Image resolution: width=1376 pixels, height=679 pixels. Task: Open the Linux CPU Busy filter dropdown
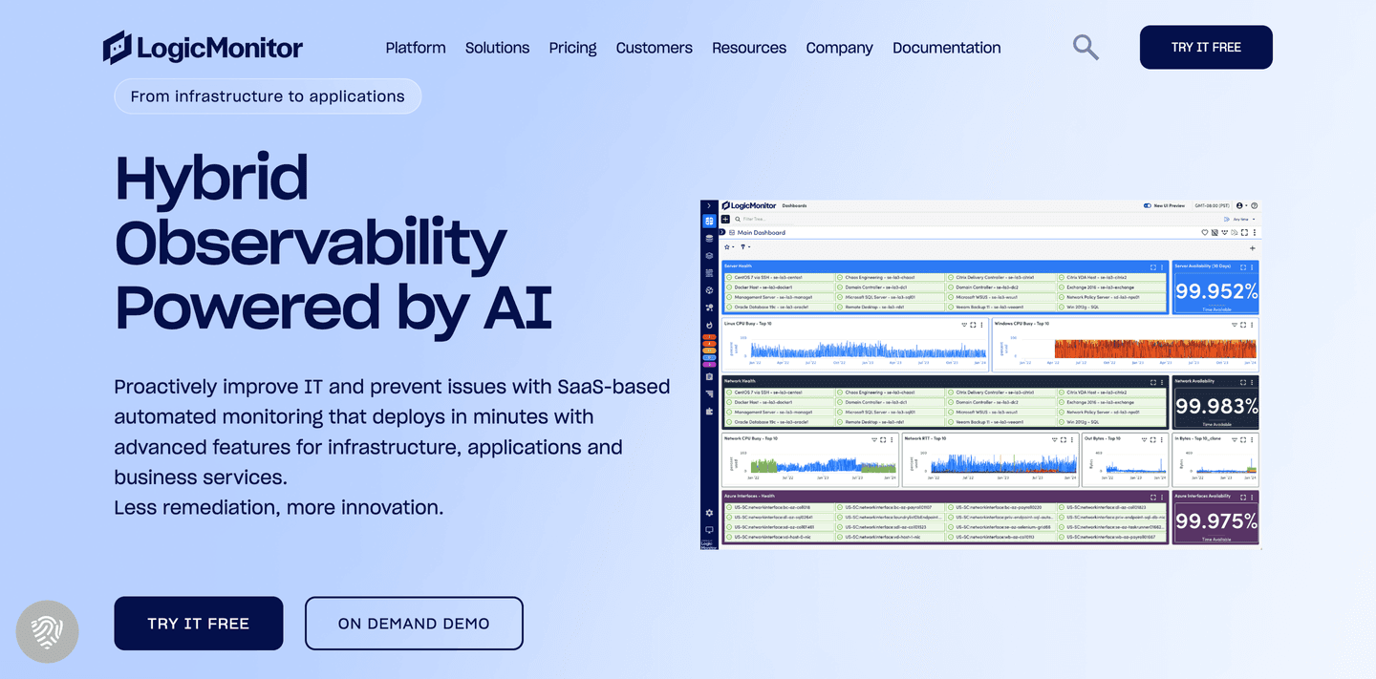964,325
